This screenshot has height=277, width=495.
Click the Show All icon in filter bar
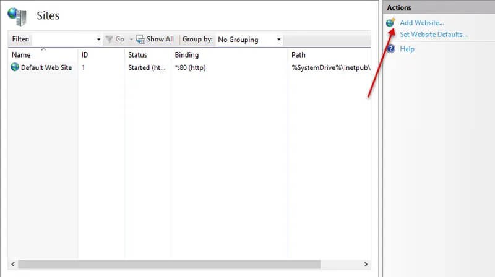[x=140, y=39]
